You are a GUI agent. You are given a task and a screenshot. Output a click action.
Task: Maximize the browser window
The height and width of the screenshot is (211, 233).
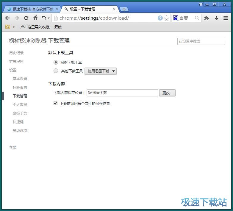click(x=215, y=4)
